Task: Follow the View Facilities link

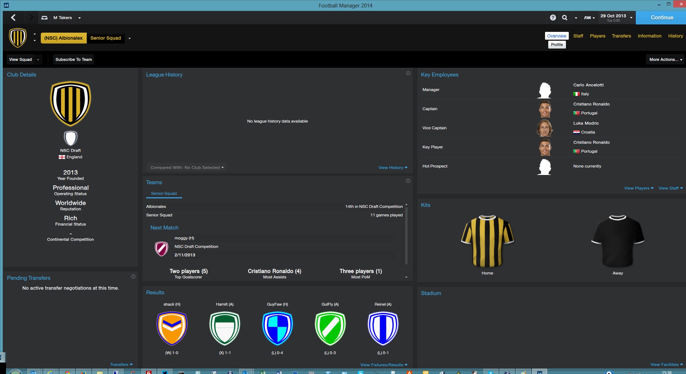Action: coord(667,364)
